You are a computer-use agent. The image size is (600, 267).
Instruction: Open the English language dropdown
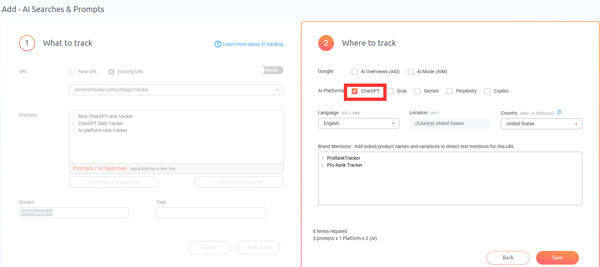point(359,123)
